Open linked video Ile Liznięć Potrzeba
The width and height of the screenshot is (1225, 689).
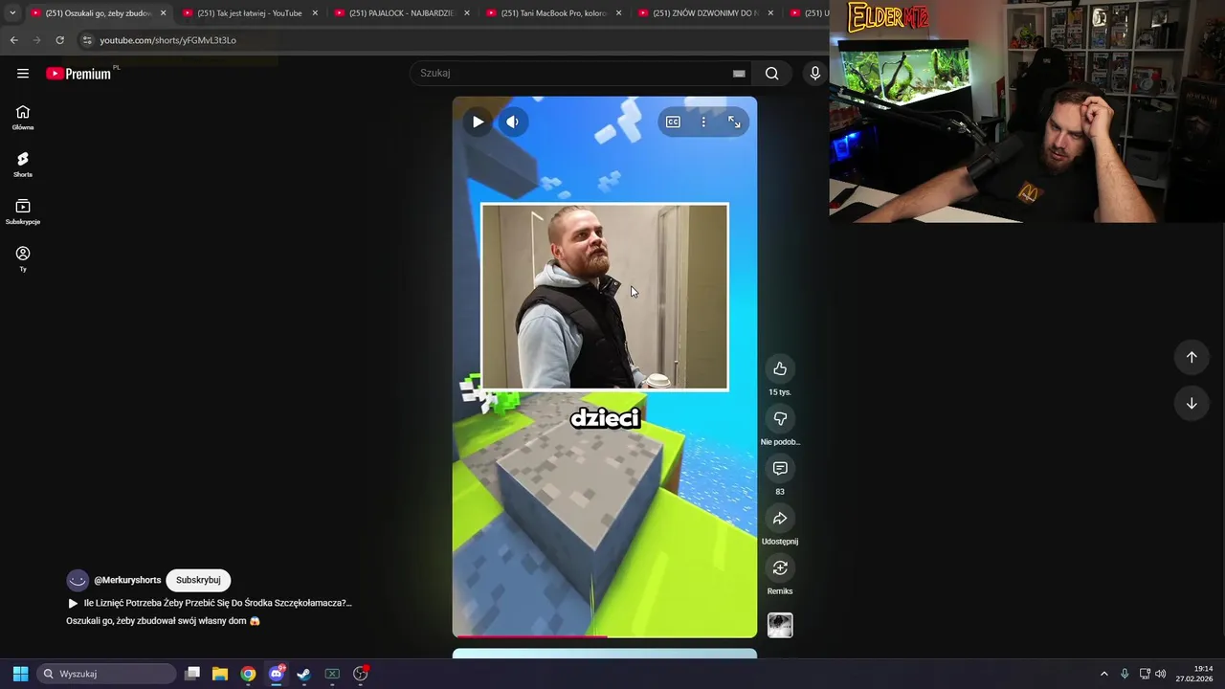(210, 603)
